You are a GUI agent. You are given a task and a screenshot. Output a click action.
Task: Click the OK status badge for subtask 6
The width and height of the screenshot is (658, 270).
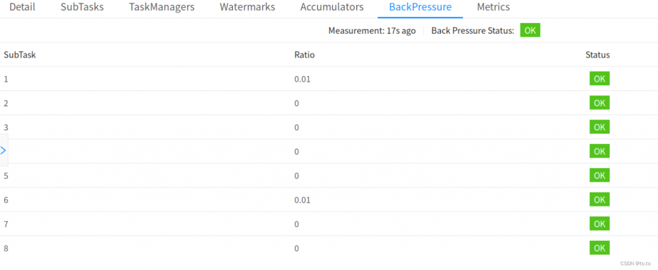pos(599,199)
